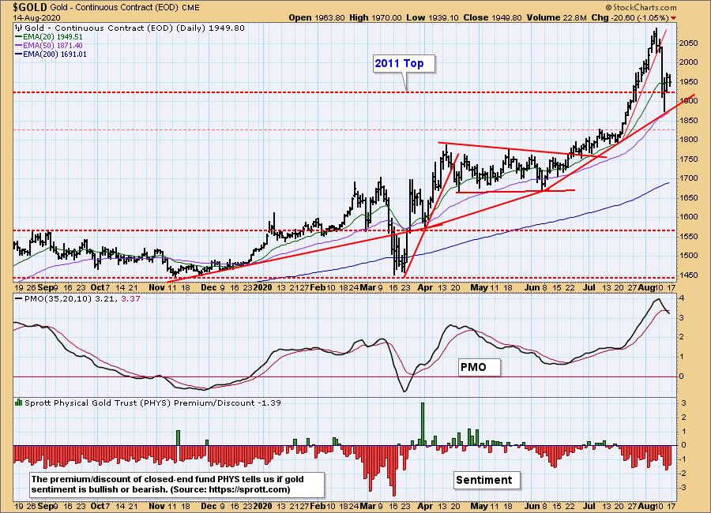The width and height of the screenshot is (711, 513).
Task: Click the Jun label on the bottom date axis
Action: pos(532,506)
